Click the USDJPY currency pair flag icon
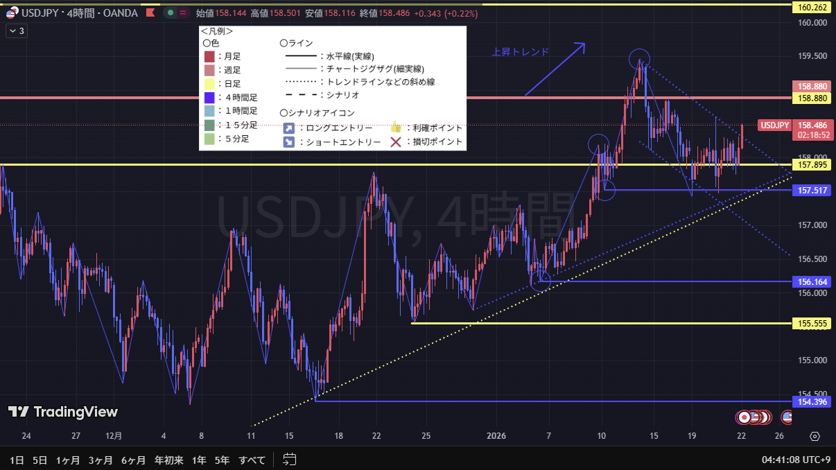The image size is (836, 470). (x=11, y=12)
